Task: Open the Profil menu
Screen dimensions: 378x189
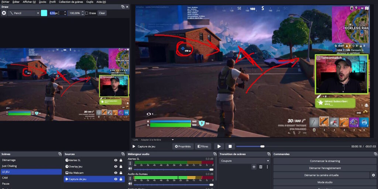Action: click(x=52, y=2)
